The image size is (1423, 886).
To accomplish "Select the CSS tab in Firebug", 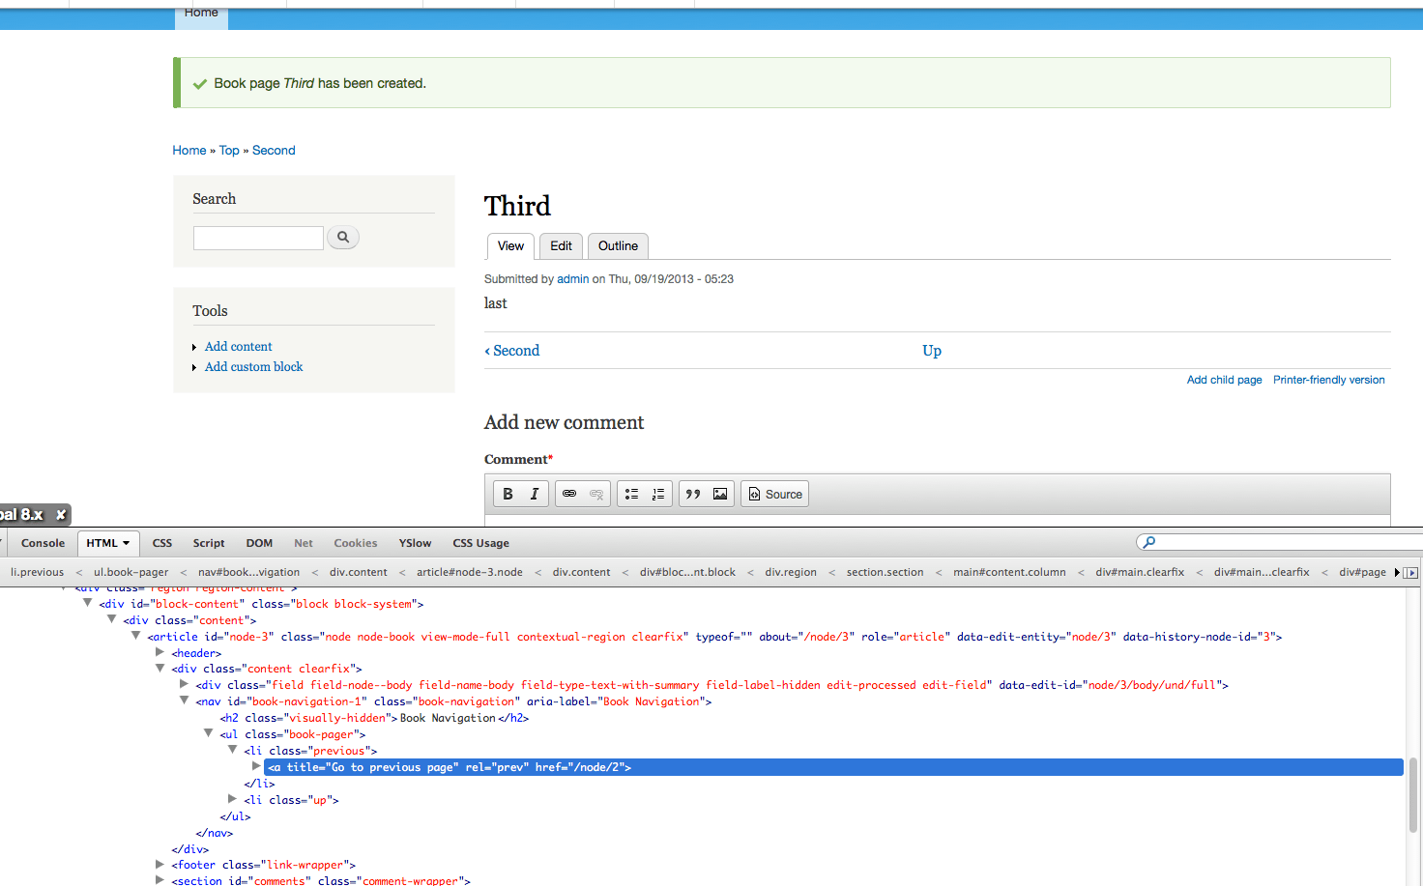I will pos(161,543).
